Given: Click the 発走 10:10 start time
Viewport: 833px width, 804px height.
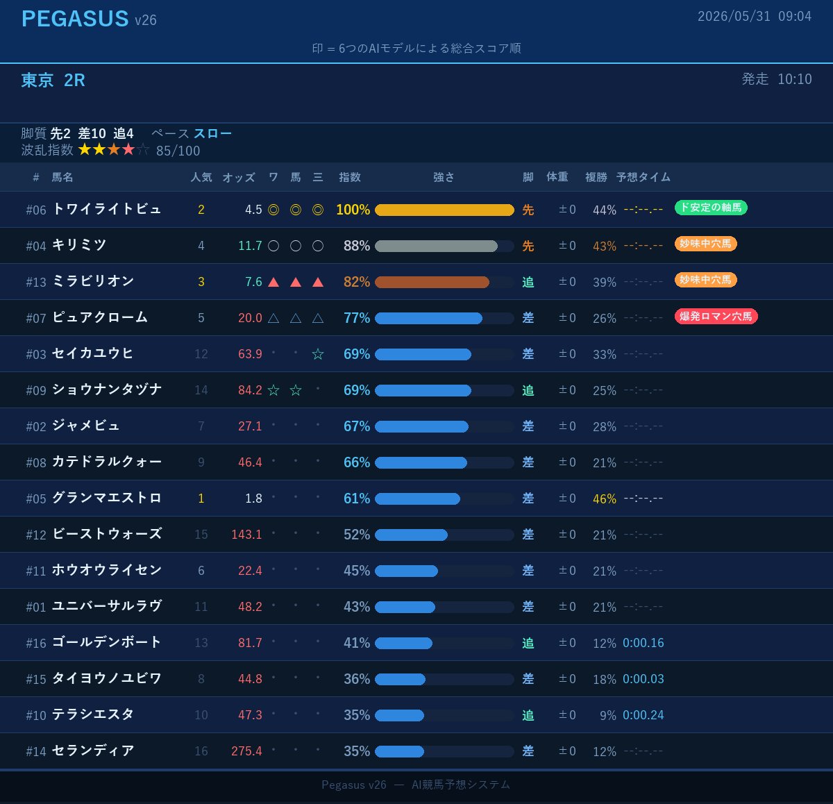Looking at the screenshot, I should pos(777,79).
